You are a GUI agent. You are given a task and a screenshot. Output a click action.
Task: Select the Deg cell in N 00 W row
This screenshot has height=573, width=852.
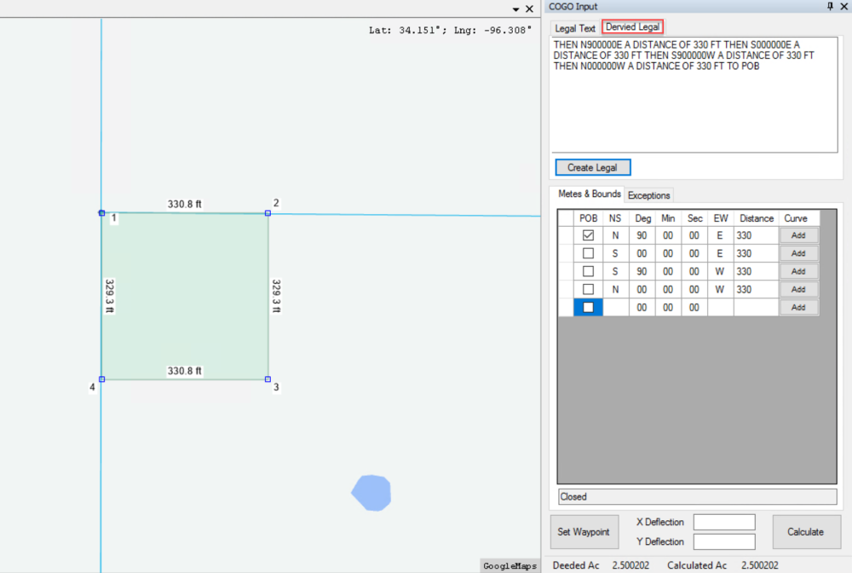coord(642,289)
